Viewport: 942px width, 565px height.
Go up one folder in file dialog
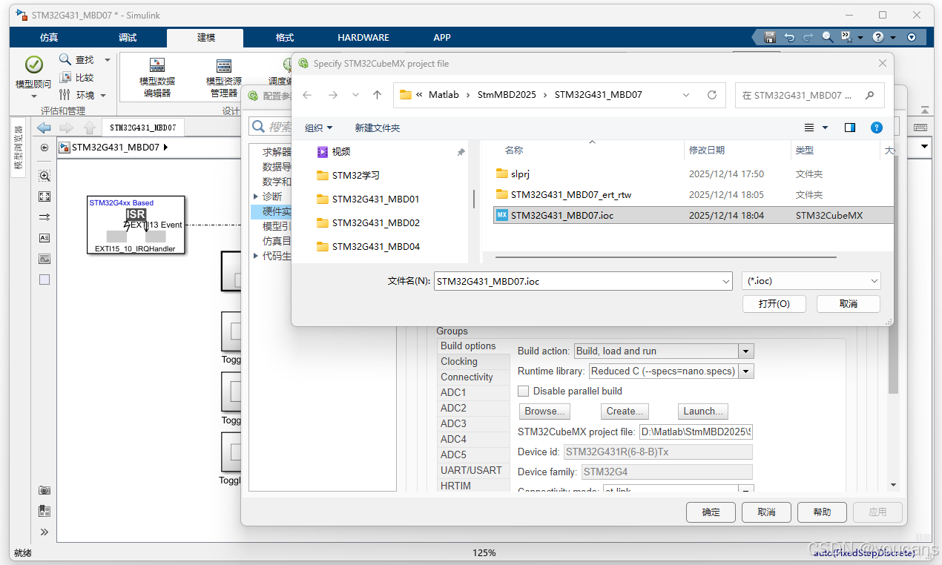(x=377, y=95)
